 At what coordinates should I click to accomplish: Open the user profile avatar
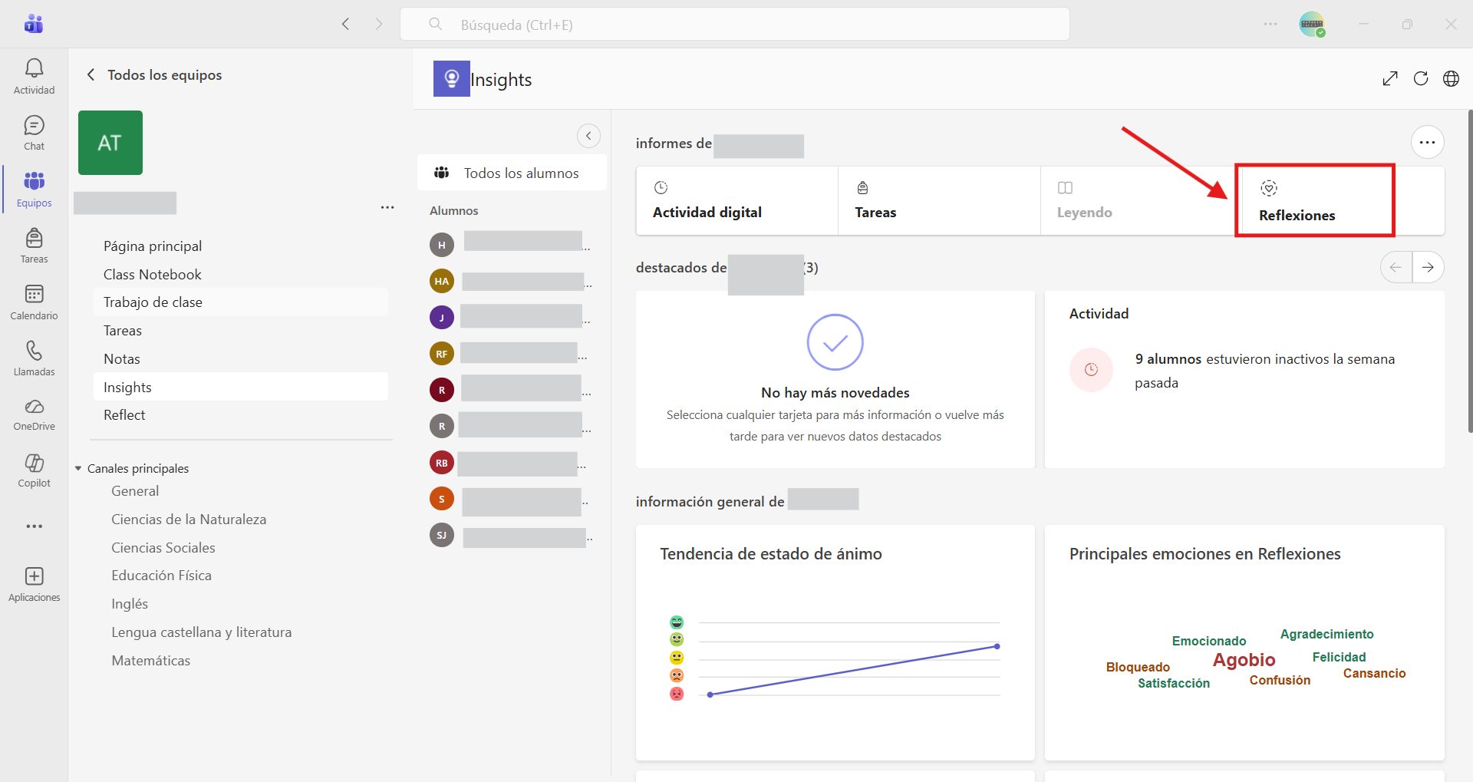[x=1312, y=24]
